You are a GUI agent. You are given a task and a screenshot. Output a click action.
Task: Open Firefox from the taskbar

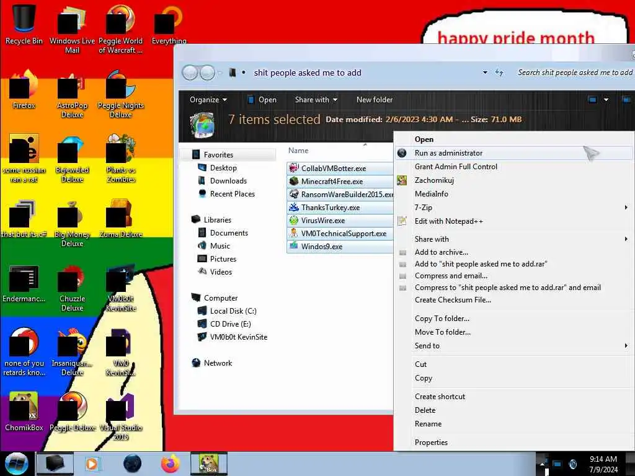point(170,464)
